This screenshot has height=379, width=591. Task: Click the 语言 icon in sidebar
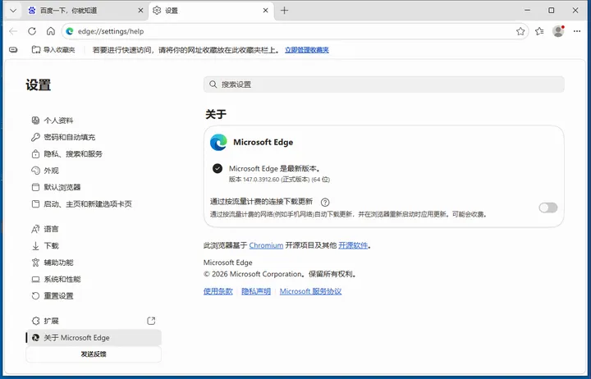[x=35, y=229]
